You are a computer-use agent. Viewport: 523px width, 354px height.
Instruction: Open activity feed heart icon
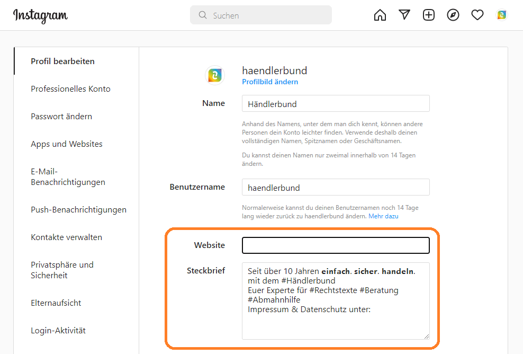[477, 15]
